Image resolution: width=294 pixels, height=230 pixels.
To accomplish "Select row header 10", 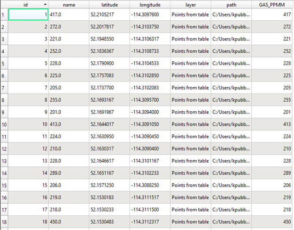I will click(4, 124).
